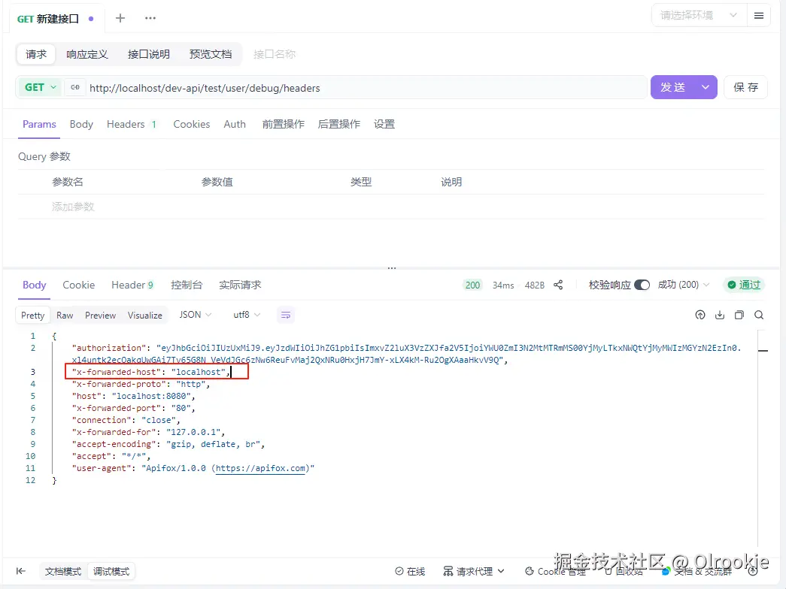Image resolution: width=786 pixels, height=589 pixels.
Task: Expand the 发送 button dropdown arrow
Action: (706, 87)
